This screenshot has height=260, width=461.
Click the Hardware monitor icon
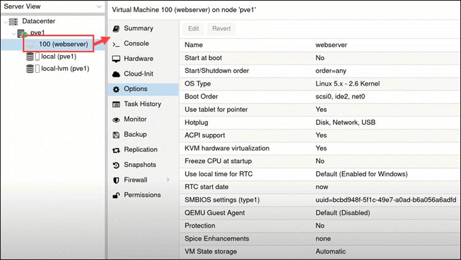[x=116, y=59]
